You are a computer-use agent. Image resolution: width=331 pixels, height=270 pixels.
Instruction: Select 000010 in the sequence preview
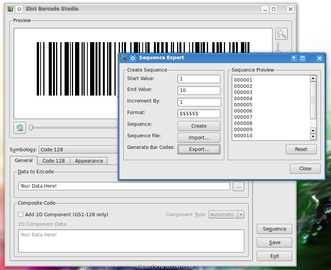[243, 136]
